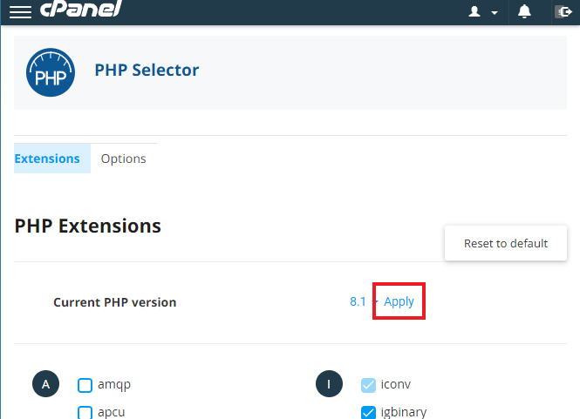Open the hamburger navigation menu
580x419 pixels.
(20, 11)
